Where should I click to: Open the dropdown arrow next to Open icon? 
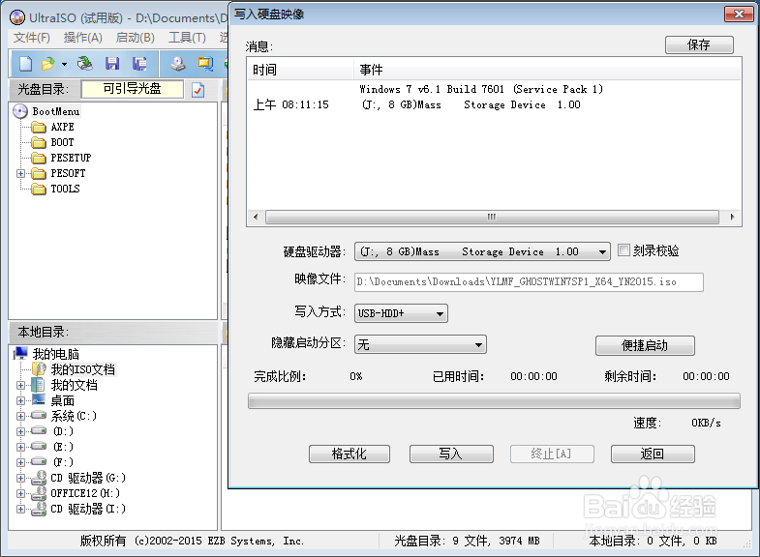[x=64, y=64]
